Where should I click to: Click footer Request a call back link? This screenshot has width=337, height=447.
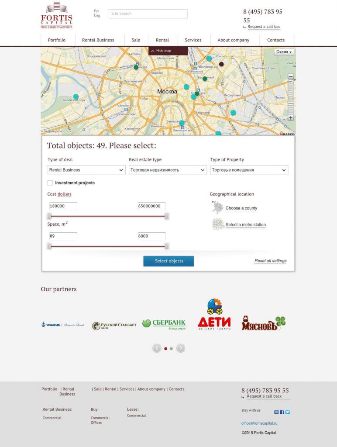point(264,396)
